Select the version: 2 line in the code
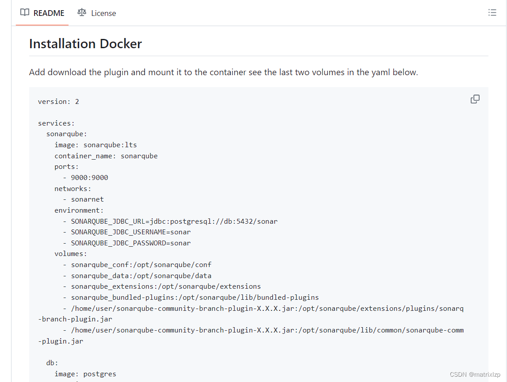 (x=58, y=101)
